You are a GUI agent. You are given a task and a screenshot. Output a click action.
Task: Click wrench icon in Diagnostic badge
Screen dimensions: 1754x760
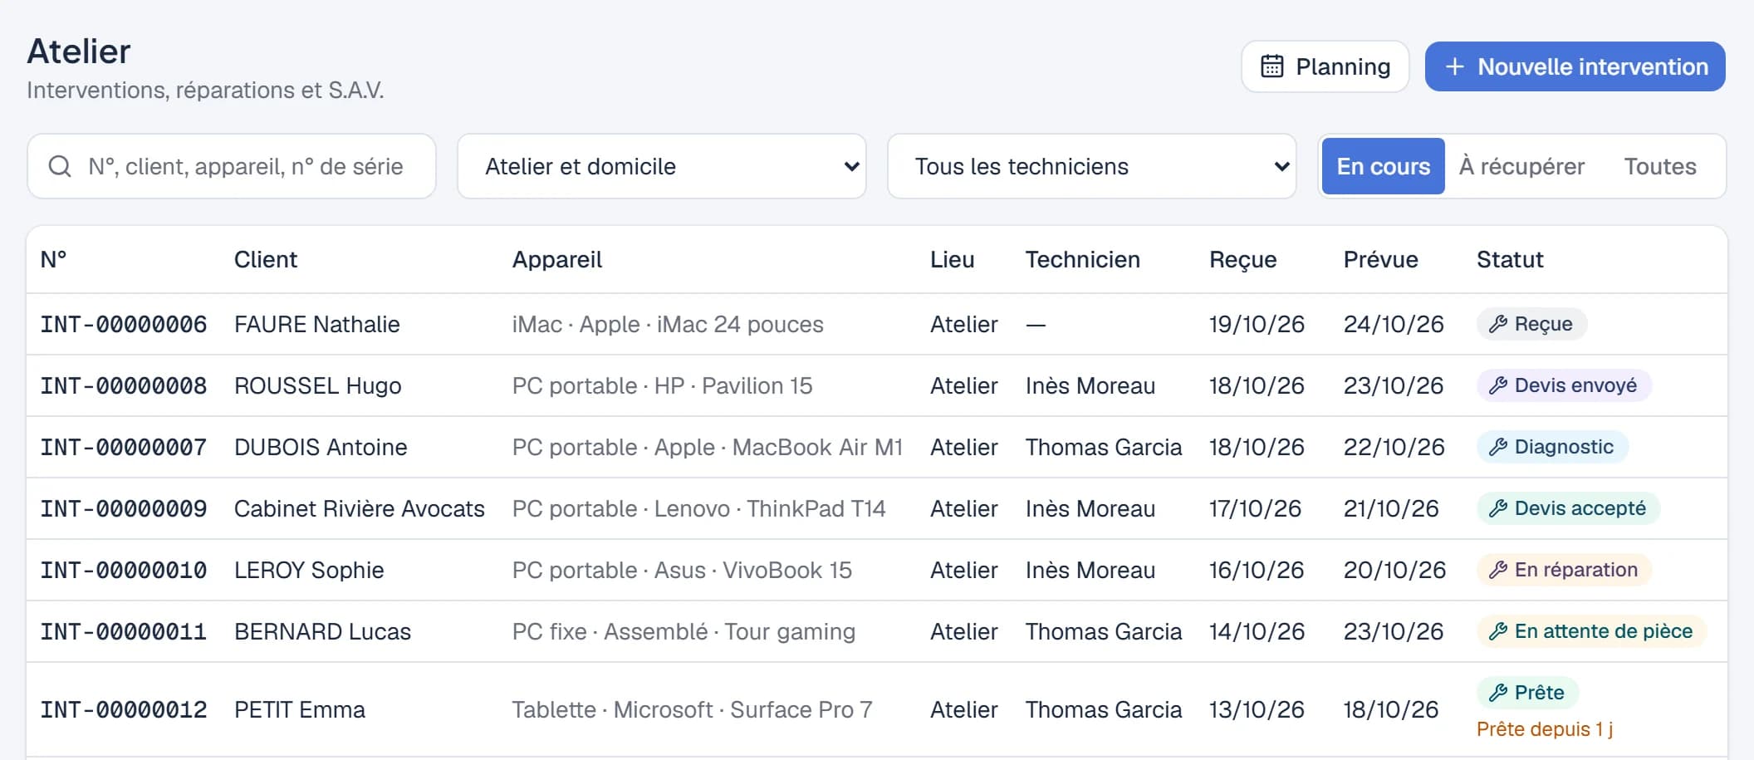pos(1497,447)
